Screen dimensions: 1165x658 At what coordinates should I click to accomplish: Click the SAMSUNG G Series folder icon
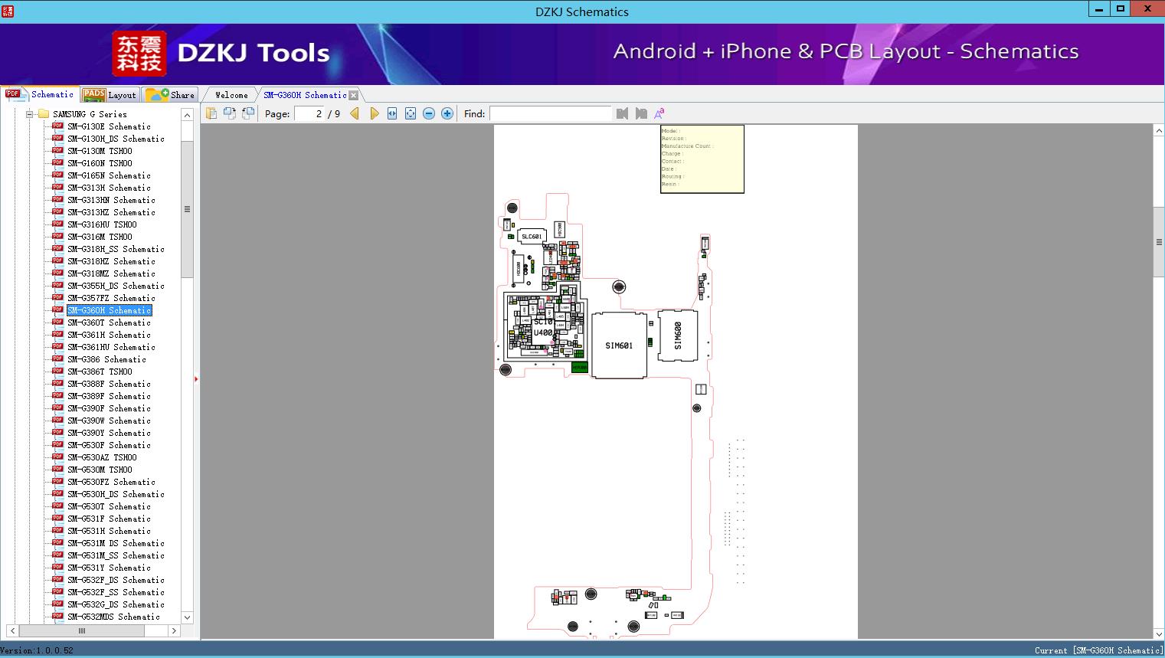(44, 114)
